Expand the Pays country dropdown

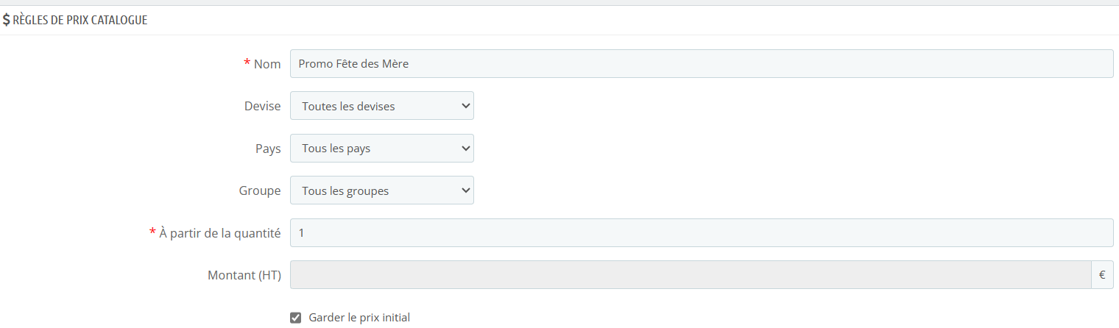(381, 149)
